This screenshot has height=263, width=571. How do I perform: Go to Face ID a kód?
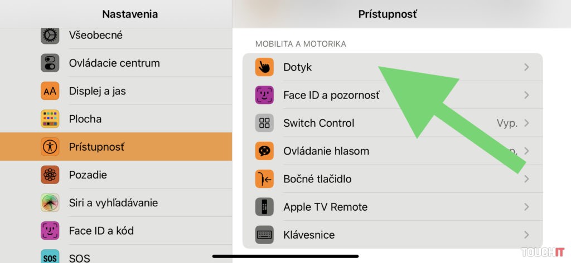pos(101,231)
